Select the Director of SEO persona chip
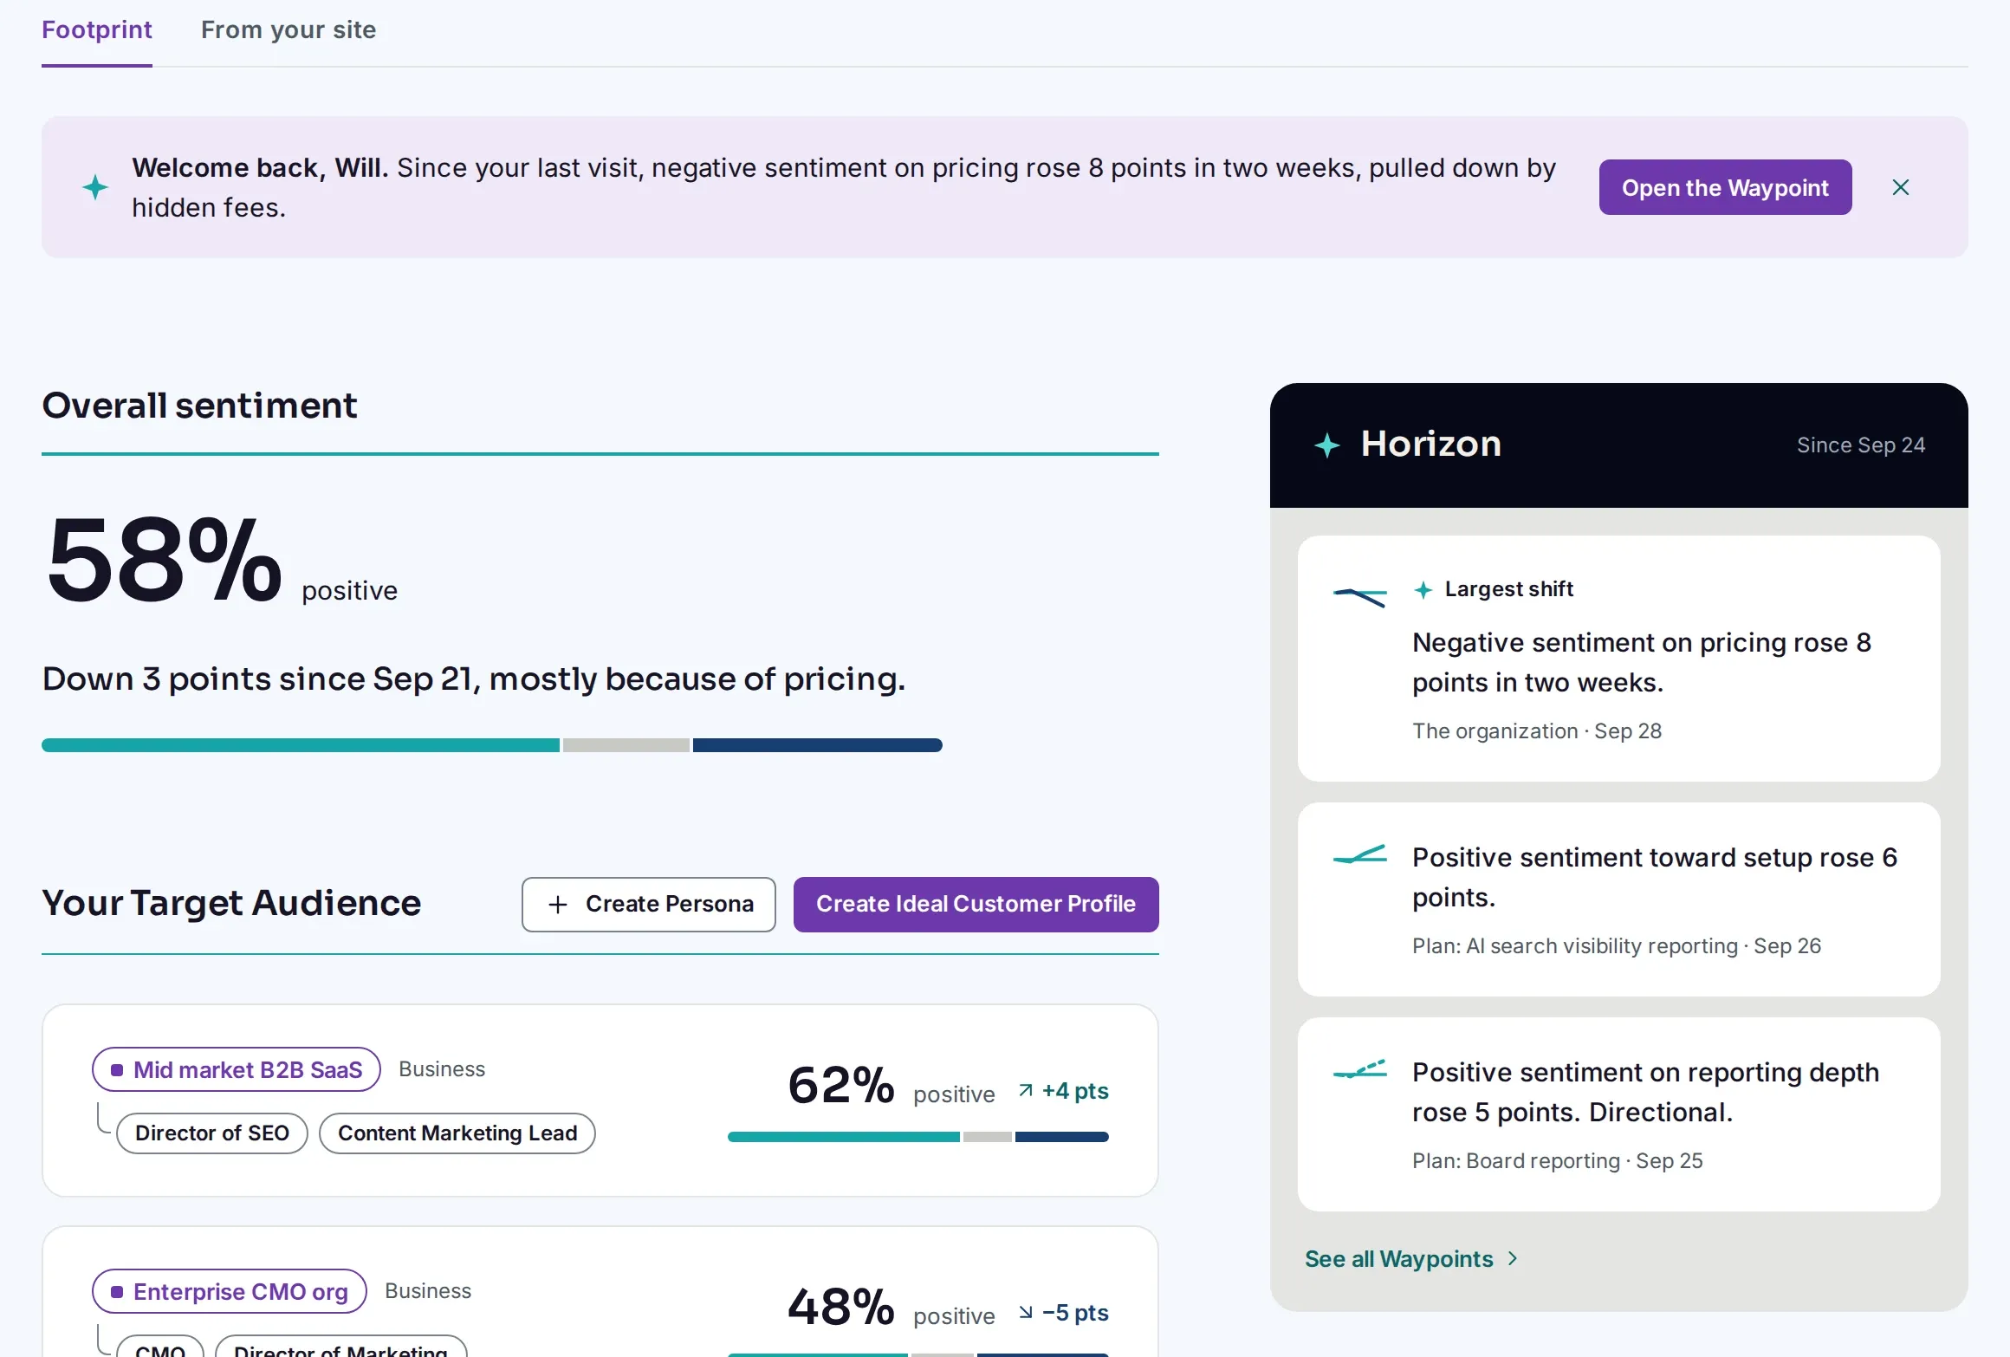The image size is (2010, 1357). [212, 1133]
